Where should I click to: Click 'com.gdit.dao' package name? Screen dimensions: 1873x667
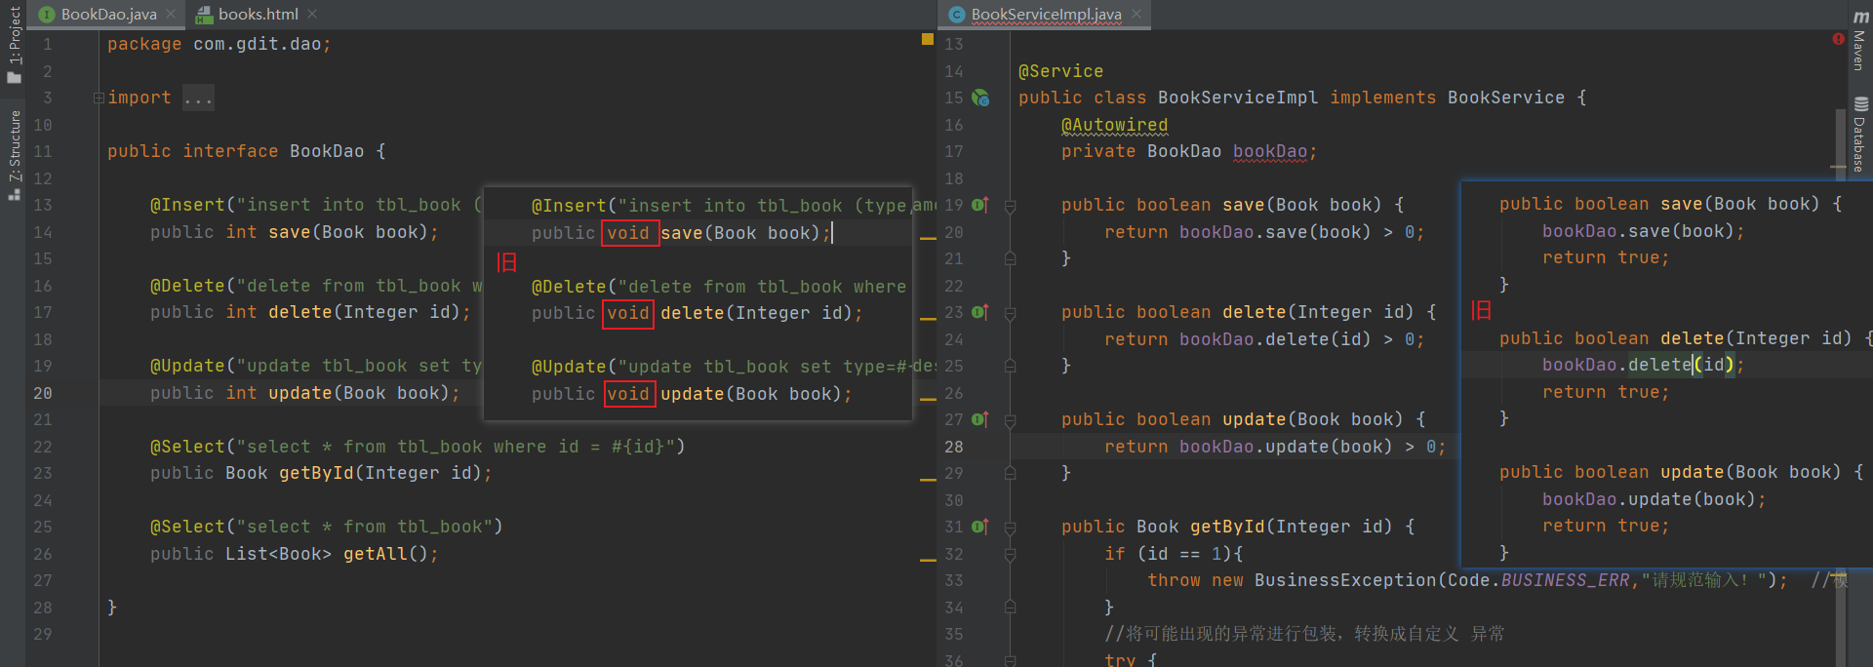coord(258,44)
